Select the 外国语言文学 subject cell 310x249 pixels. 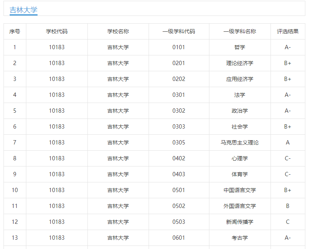point(240,206)
